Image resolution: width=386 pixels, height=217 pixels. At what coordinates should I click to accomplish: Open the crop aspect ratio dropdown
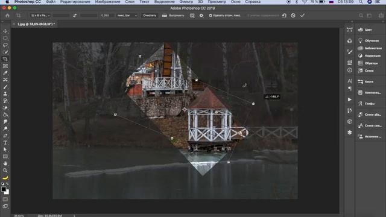click(40, 16)
